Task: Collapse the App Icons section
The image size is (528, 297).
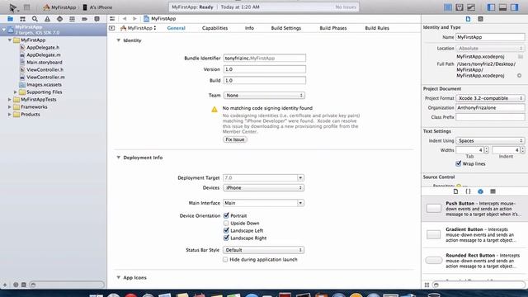Action: (x=119, y=277)
